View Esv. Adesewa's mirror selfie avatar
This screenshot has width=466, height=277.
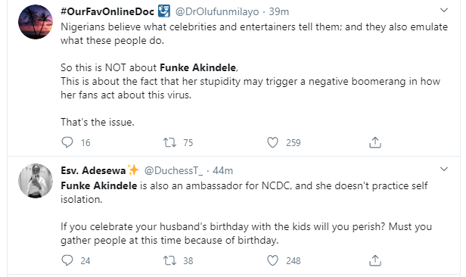[x=36, y=181]
